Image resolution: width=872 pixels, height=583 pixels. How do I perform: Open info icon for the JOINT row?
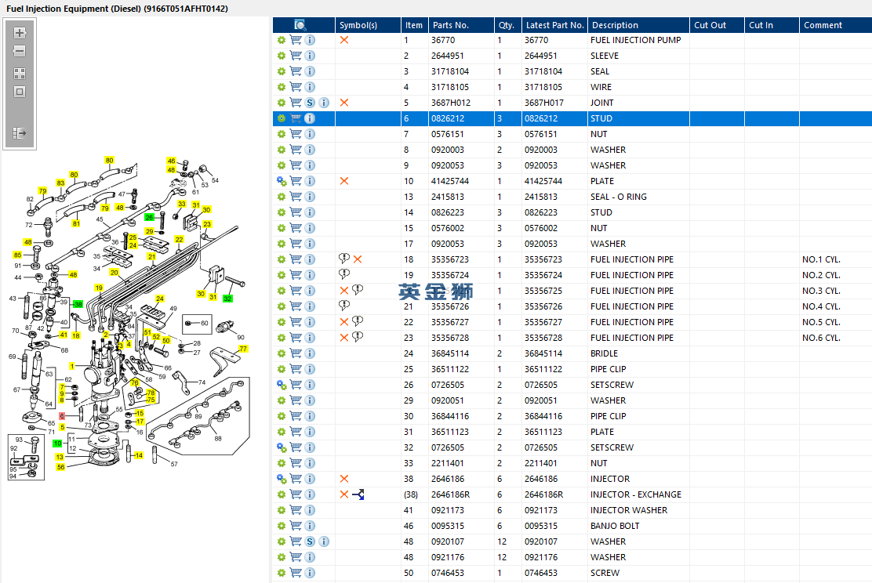[324, 103]
